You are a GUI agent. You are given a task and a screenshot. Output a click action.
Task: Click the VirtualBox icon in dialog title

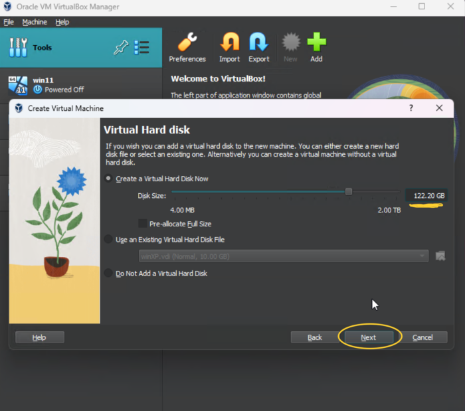(19, 108)
